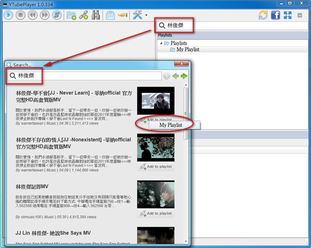Minimize the YTubePlayer window
The width and height of the screenshot is (311, 248).
tap(281, 4)
